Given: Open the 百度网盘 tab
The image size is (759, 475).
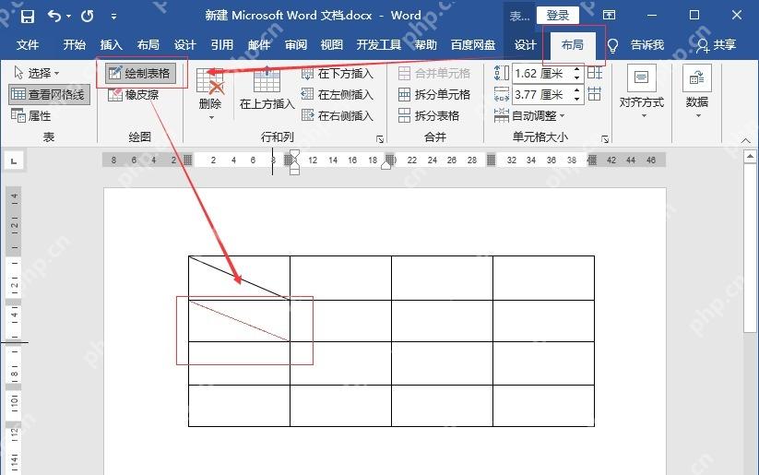Looking at the screenshot, I should coord(473,45).
